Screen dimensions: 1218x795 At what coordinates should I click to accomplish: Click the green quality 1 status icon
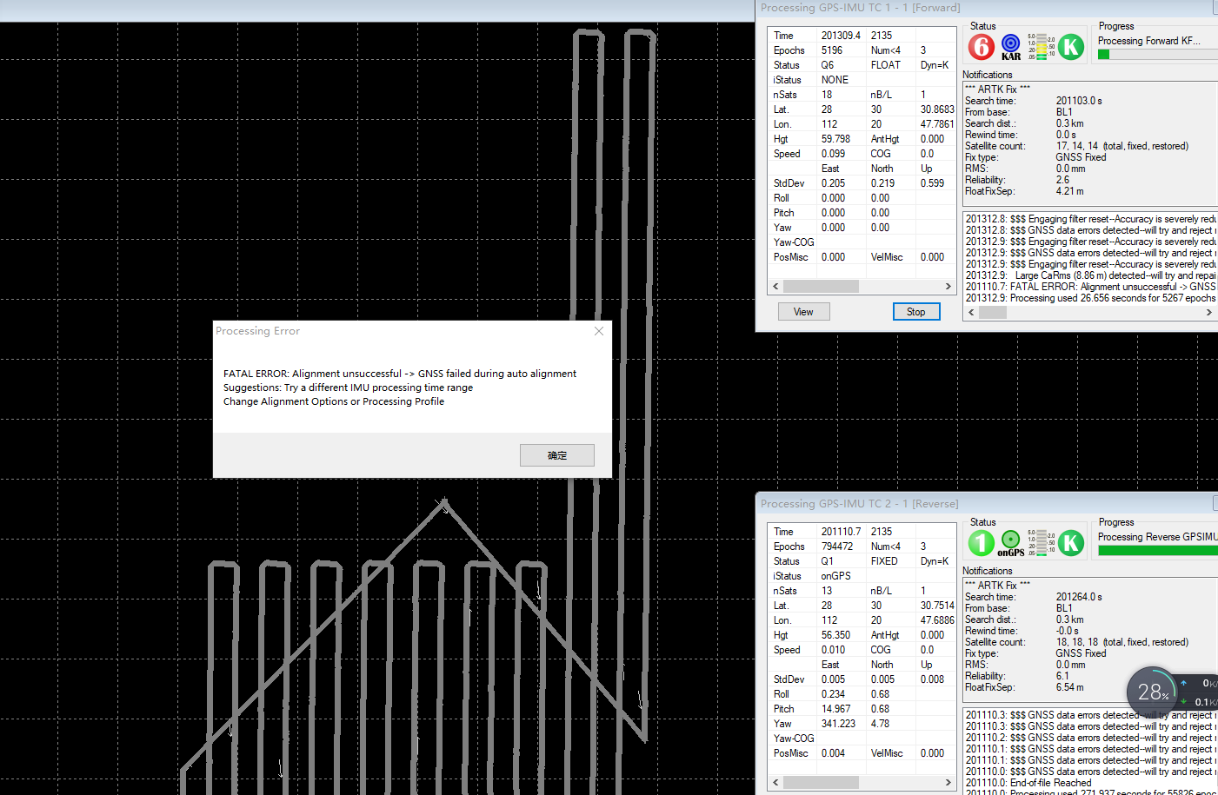982,542
